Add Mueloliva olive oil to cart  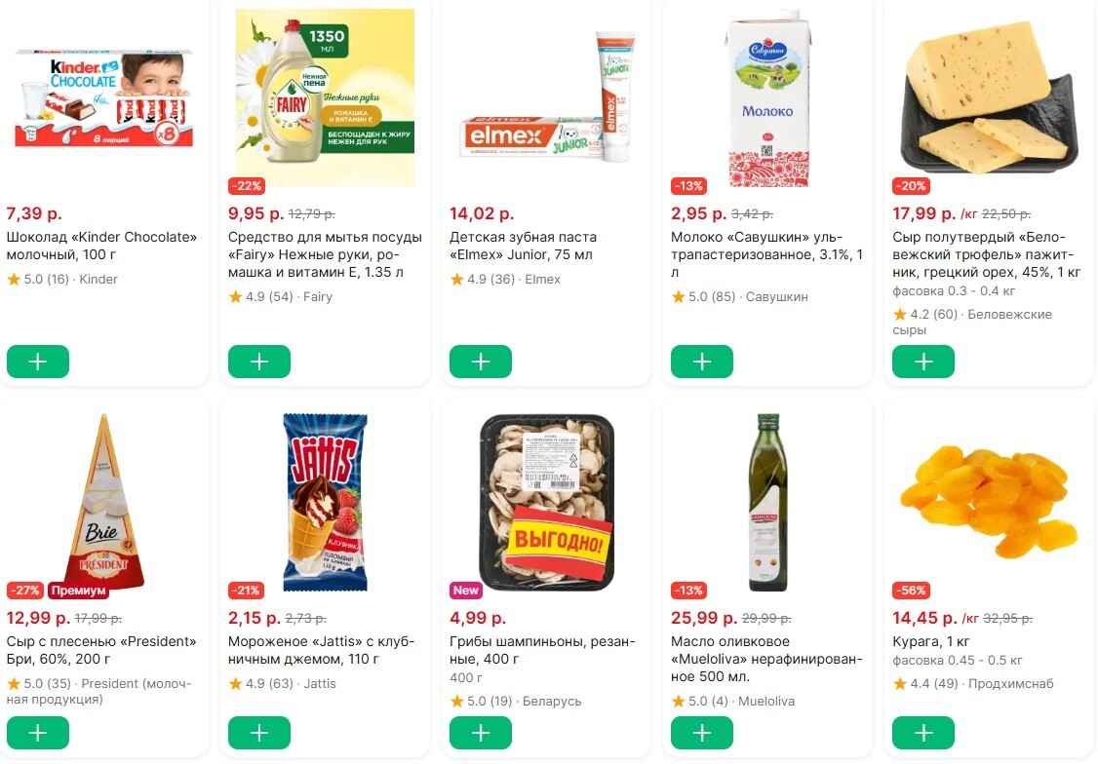[x=702, y=733]
